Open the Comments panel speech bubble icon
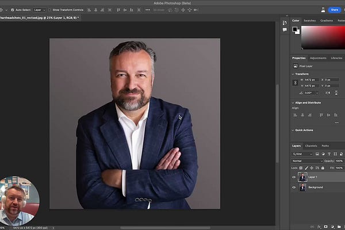 click(x=285, y=30)
